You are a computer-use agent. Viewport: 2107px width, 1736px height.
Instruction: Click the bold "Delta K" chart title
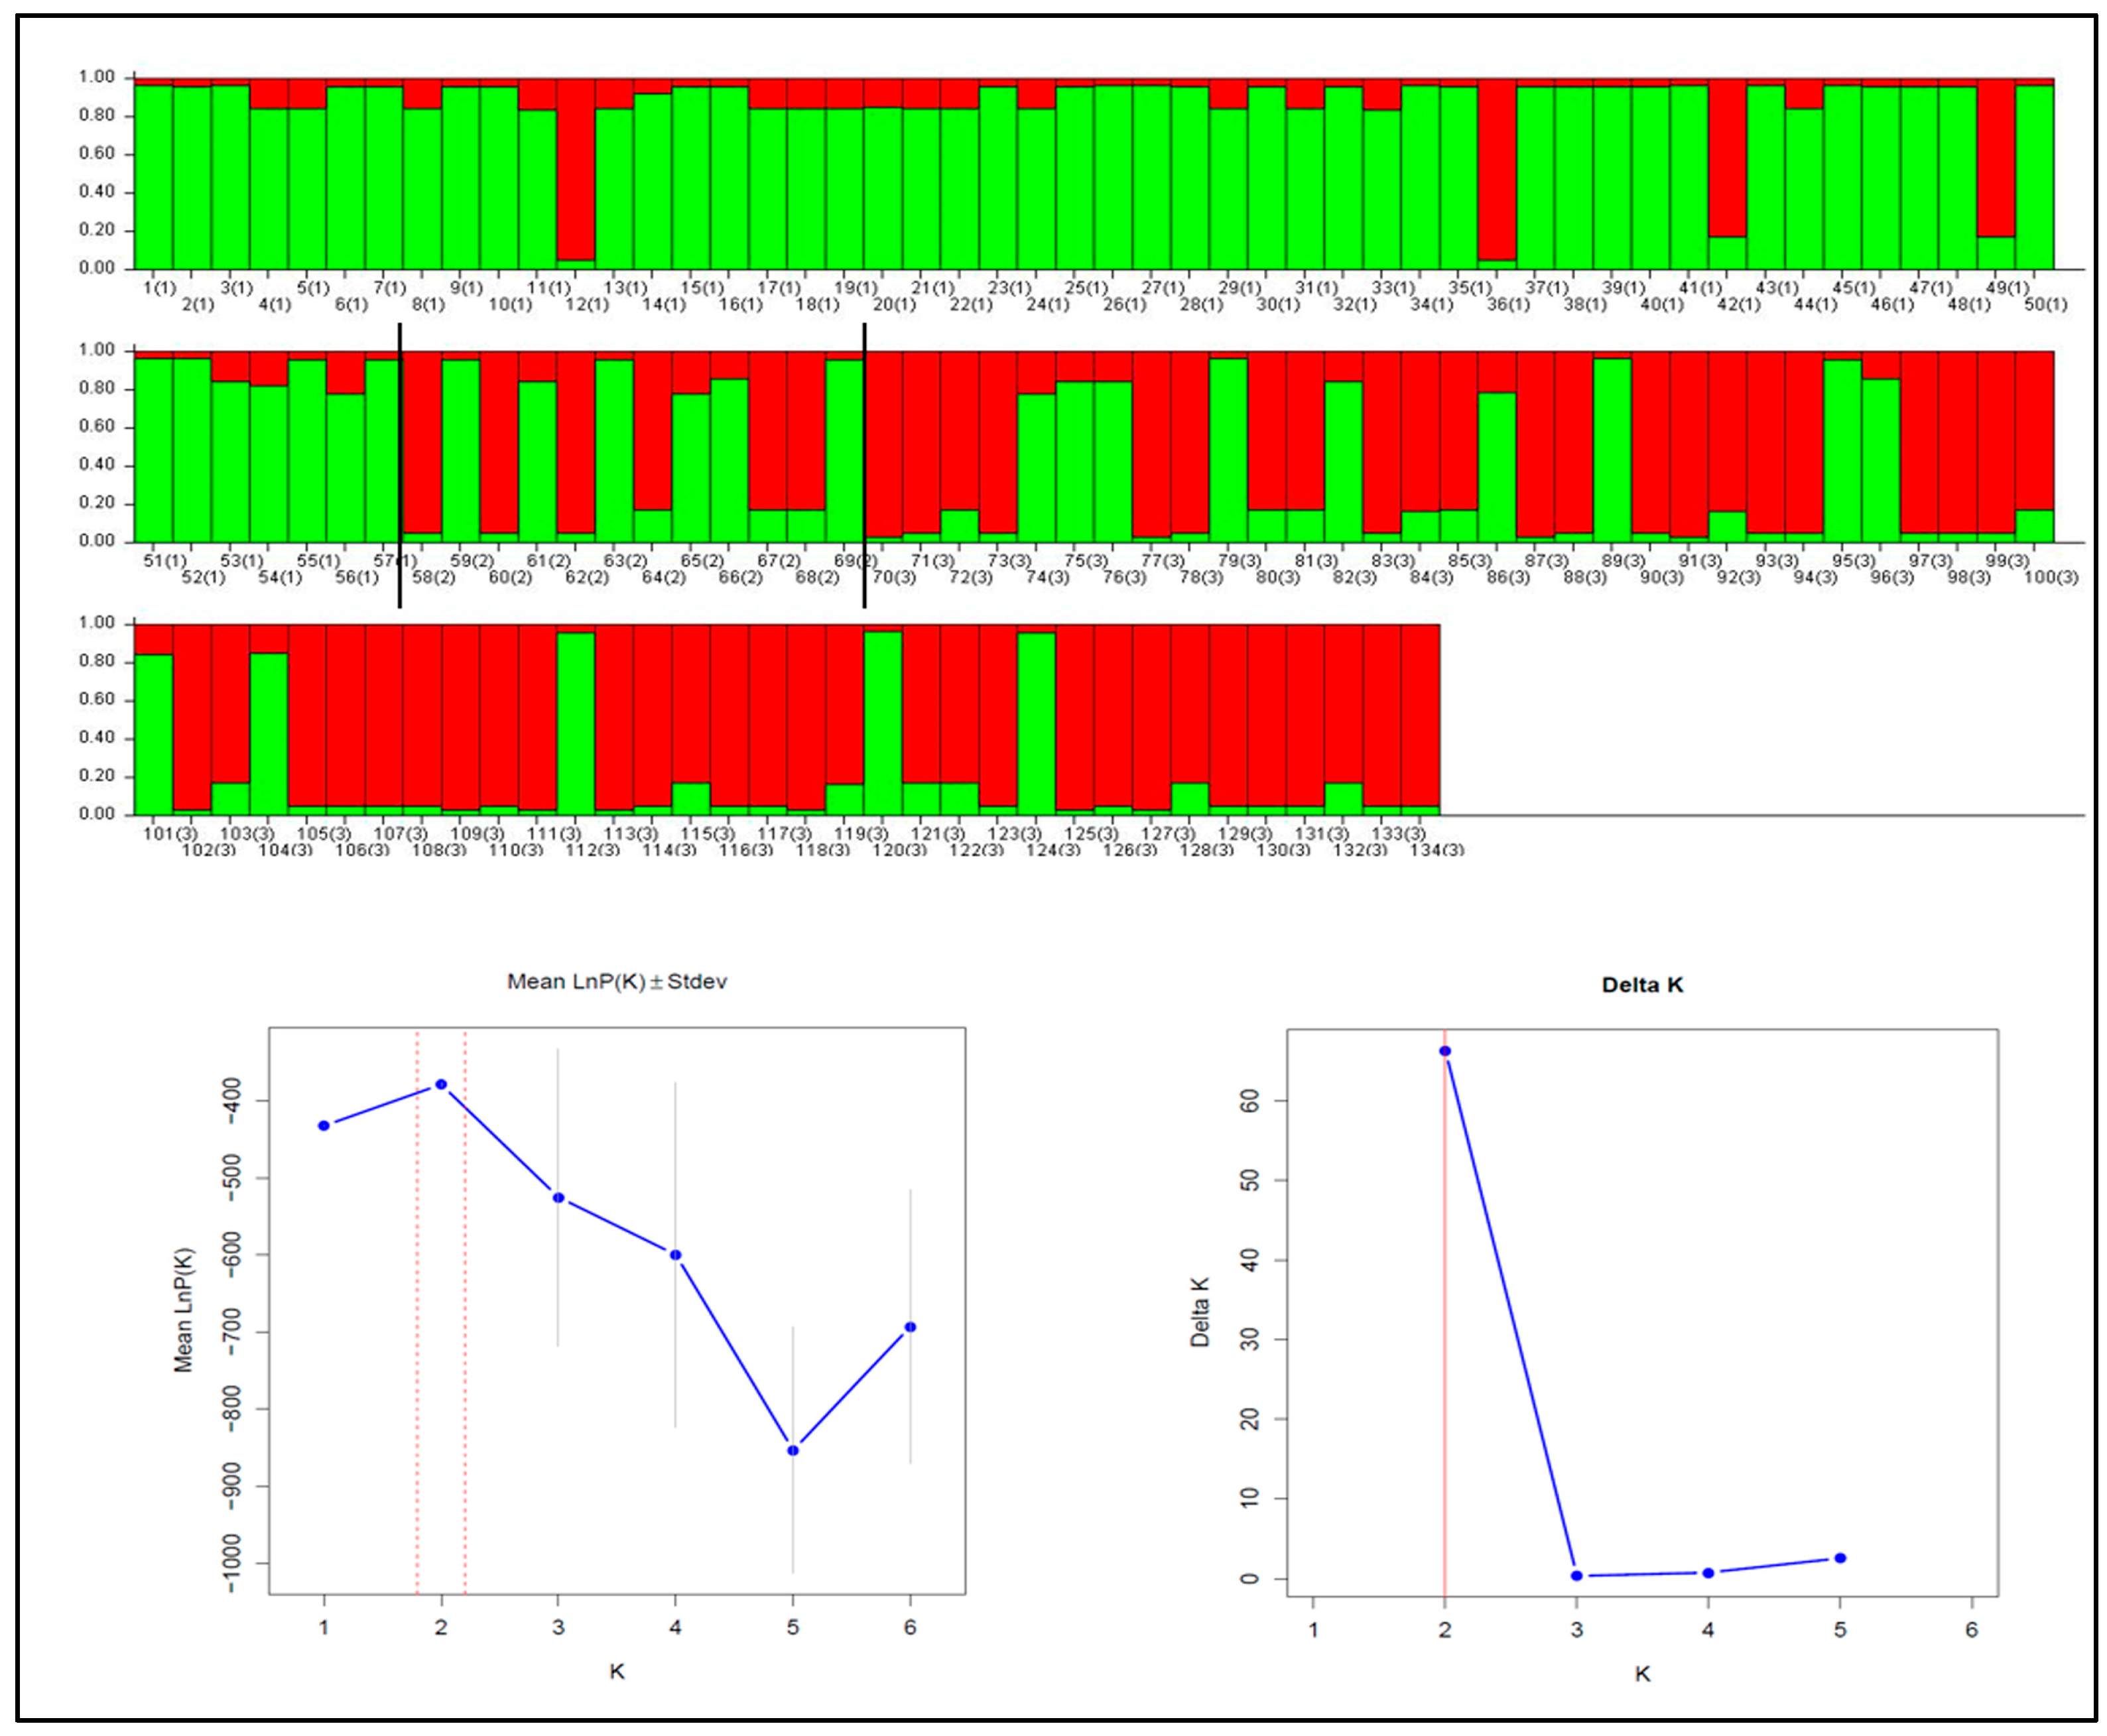1642,985
